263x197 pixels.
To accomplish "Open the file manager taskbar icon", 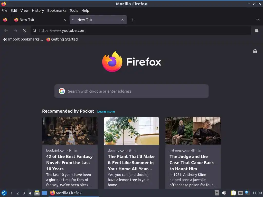I will [37, 193].
